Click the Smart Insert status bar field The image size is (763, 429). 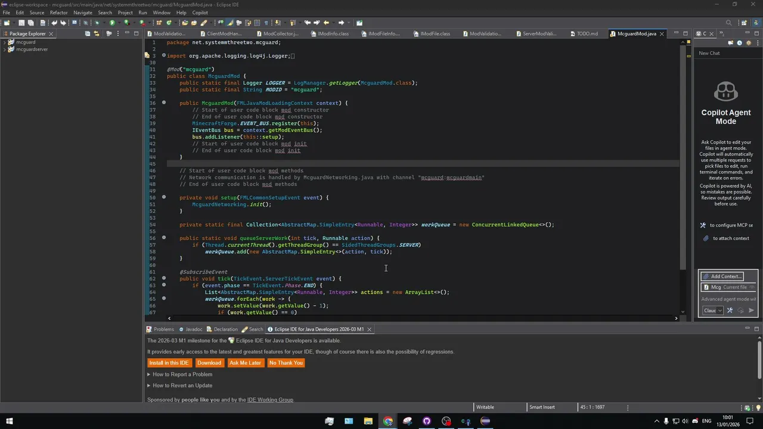(542, 407)
